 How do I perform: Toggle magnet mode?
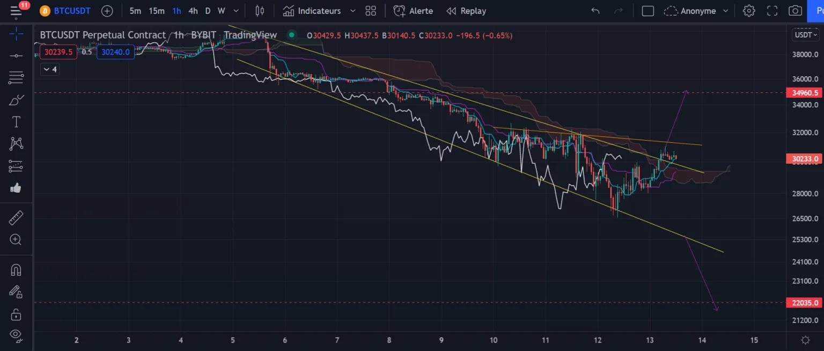click(x=16, y=269)
